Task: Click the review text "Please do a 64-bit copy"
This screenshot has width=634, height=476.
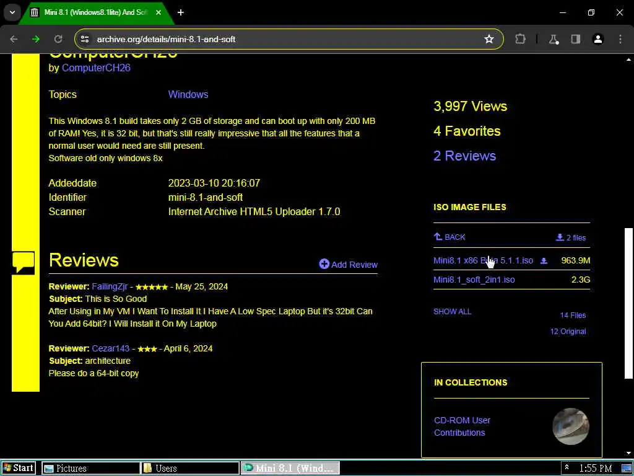Action: coord(93,373)
